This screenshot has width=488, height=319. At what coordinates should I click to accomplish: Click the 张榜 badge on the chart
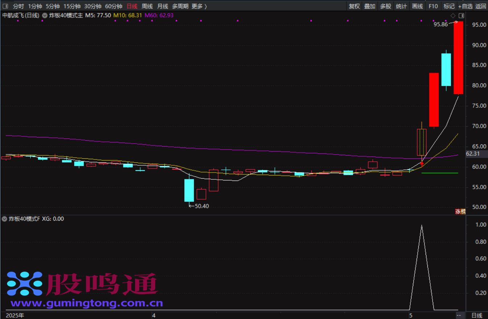tap(460, 212)
